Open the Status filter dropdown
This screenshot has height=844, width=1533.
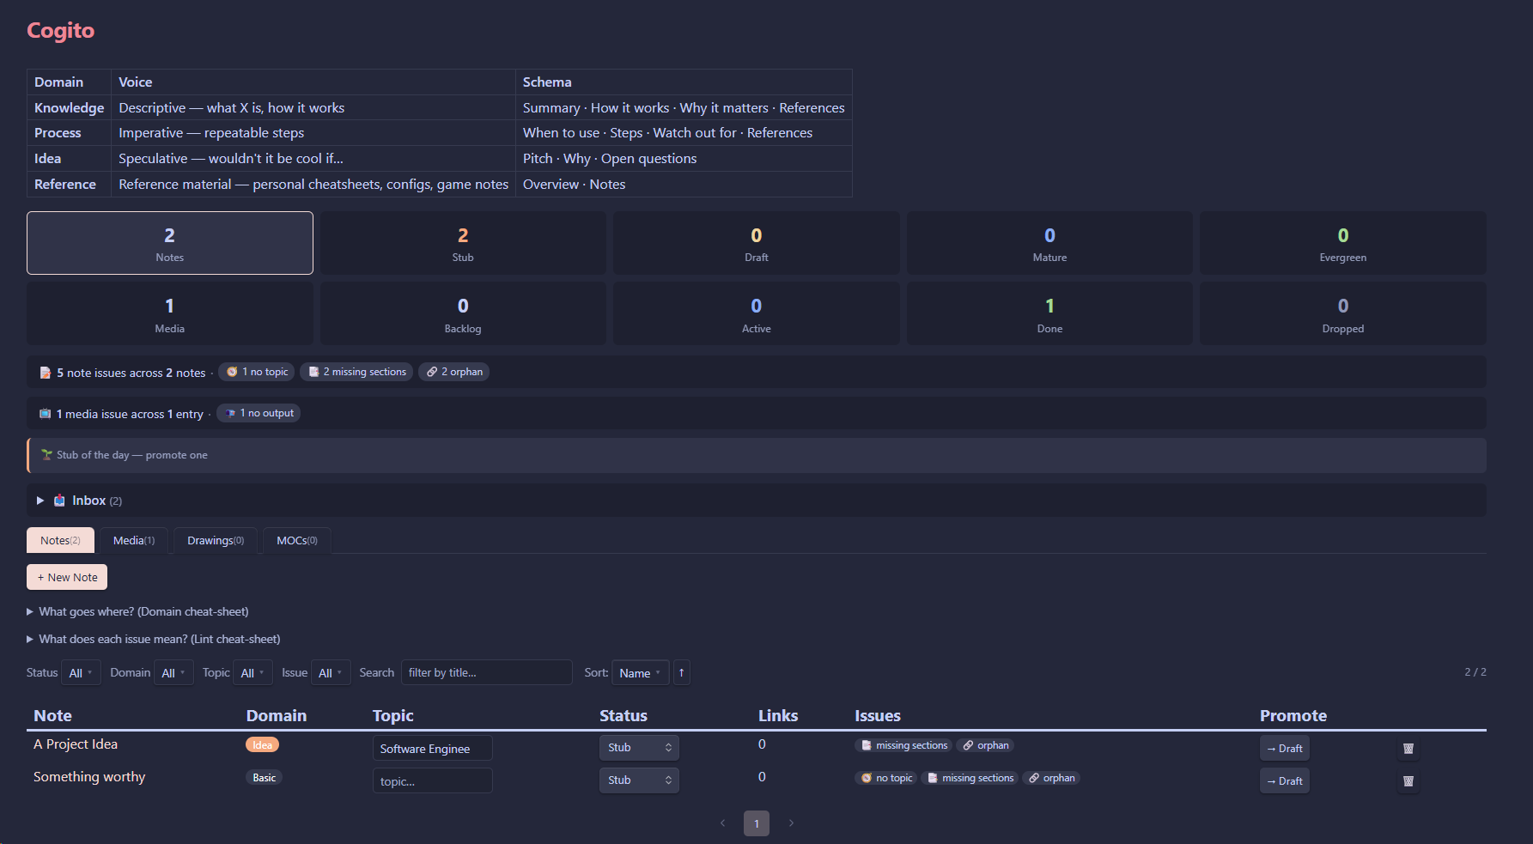pos(81,672)
